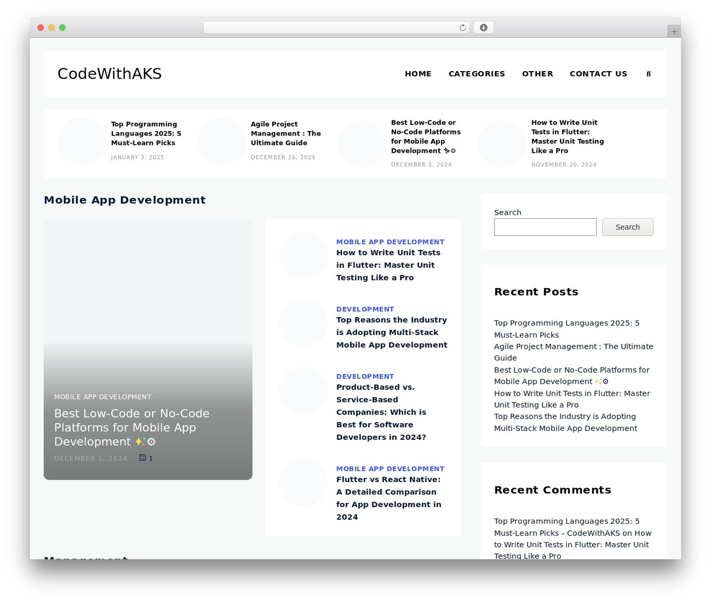Click the browser address bar

pyautogui.click(x=336, y=28)
